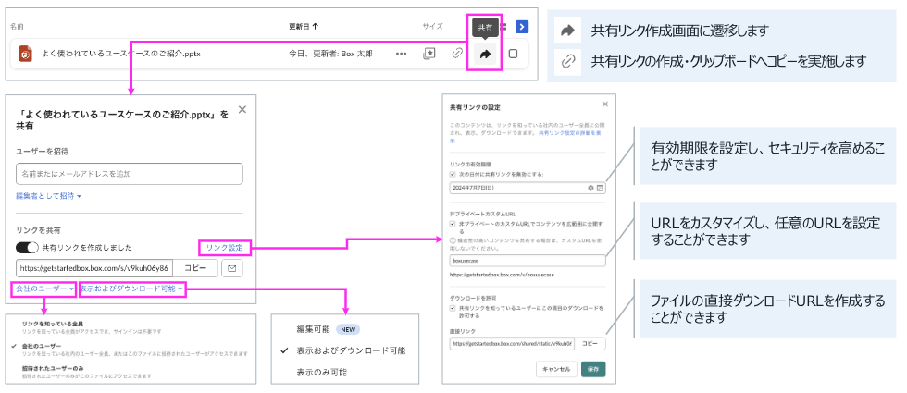Open the 会社のユーザー access dropdown
Screen dimensions: 907x393
pos(44,289)
